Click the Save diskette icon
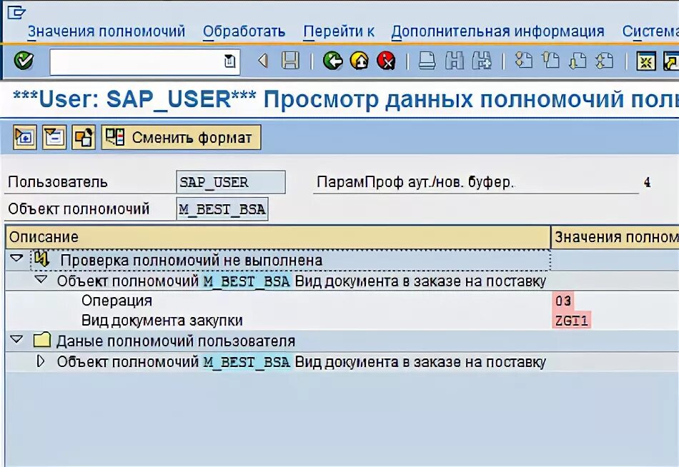The image size is (679, 467). [x=289, y=61]
